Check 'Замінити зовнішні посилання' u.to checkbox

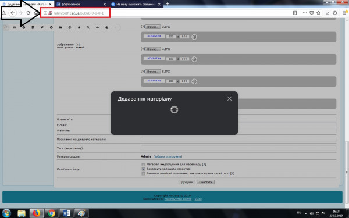[143, 173]
